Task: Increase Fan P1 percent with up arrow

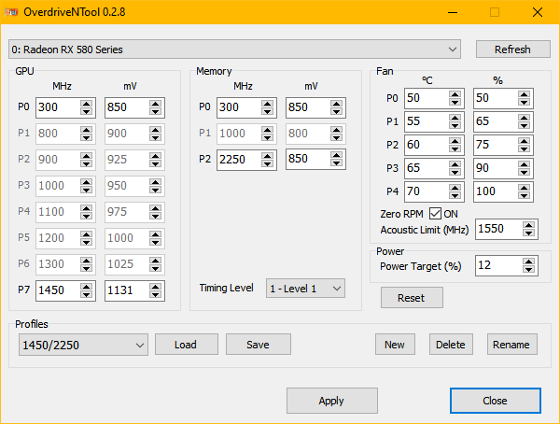Action: [x=524, y=118]
